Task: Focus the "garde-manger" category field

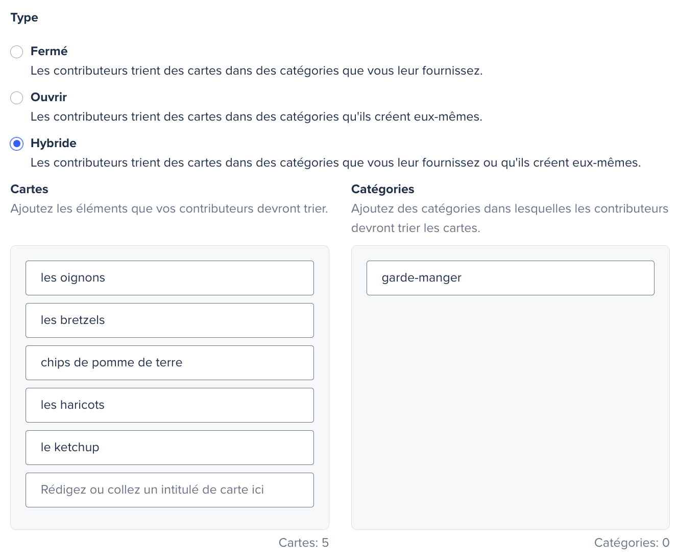Action: click(511, 278)
